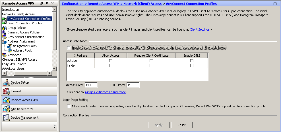The height and width of the screenshot is (132, 281).
Task: Check Enable DTLS for inside interface
Action: click(x=192, y=65)
